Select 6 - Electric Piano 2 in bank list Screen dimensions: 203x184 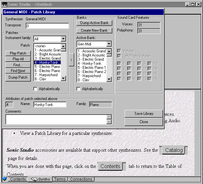92,72
